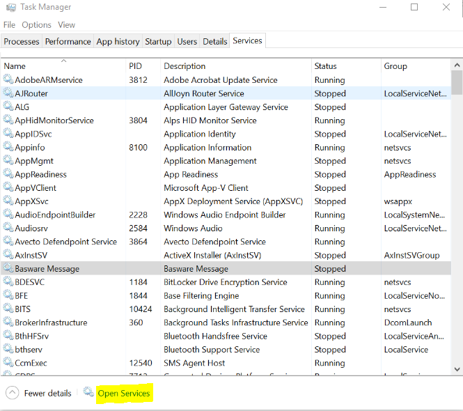Click the gear icon beside ApHidMonitorService
This screenshot has width=463, height=411.
click(8, 120)
